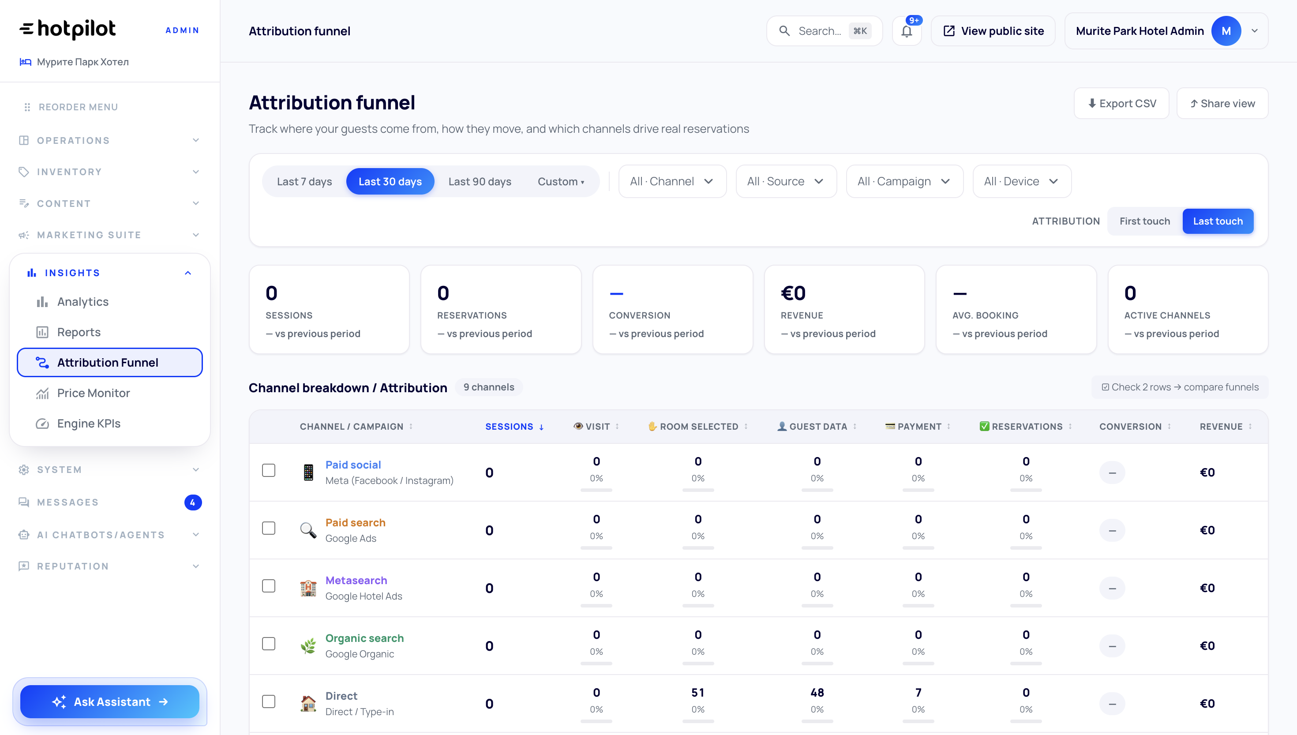The image size is (1297, 735).
Task: Click the Reorder Menu drag icon
Action: coord(27,107)
